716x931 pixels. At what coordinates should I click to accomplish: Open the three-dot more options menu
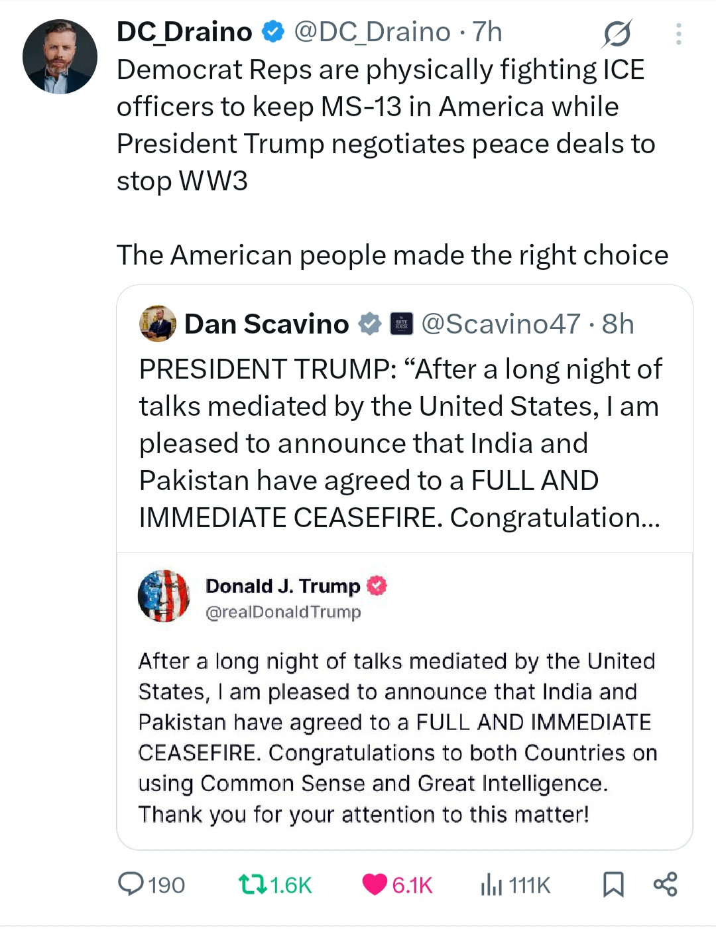click(x=678, y=34)
